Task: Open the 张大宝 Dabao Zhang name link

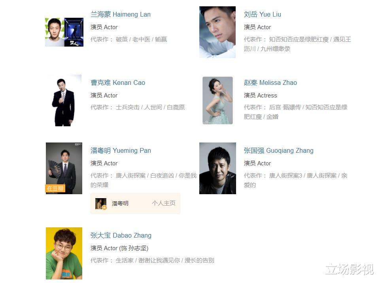Action: point(121,235)
